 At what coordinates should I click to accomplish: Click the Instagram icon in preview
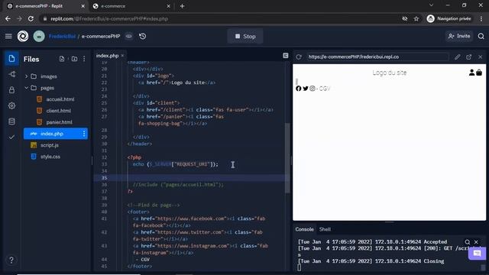[x=313, y=89]
